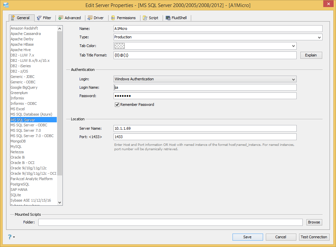Click the General tab icon
This screenshot has height=247, width=336.
tap(13, 18)
